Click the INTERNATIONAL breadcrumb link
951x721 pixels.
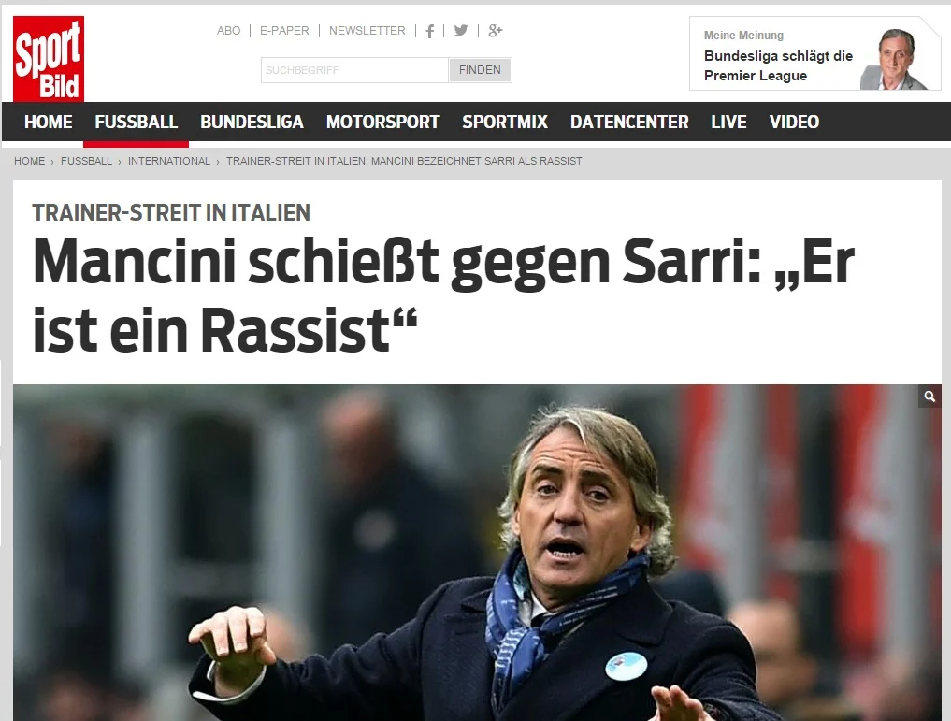[169, 161]
